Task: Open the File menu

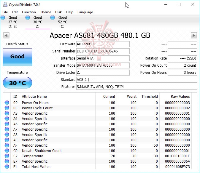Action: point(5,12)
